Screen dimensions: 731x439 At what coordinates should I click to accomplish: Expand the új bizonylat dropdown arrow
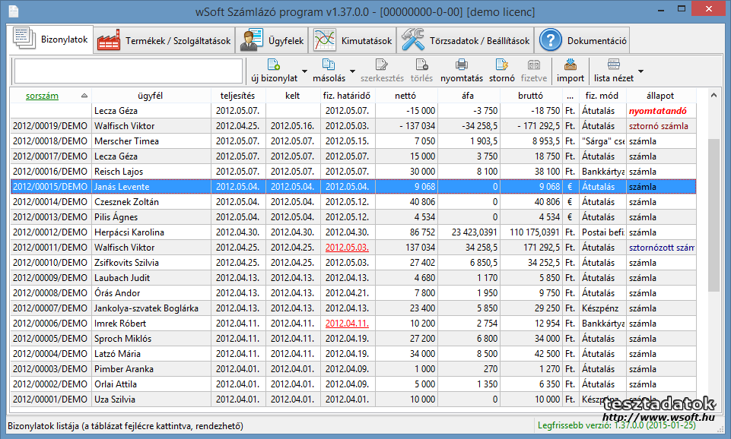305,72
